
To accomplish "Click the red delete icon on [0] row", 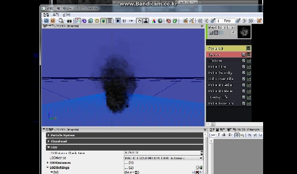I will pos(197,172).
